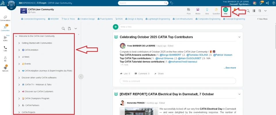Expand Discover our CATIA Customers
This screenshot has width=276, height=115.
pos(19,92)
